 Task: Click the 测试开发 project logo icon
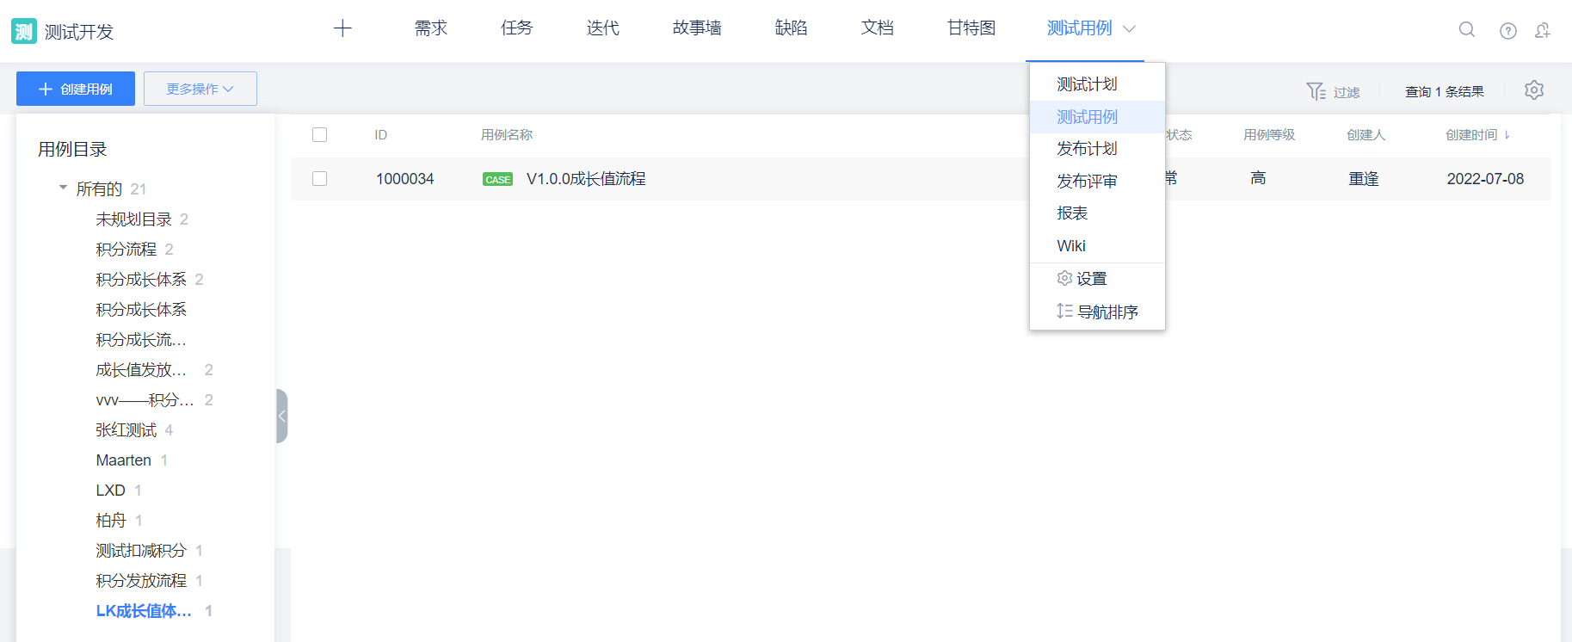[24, 31]
